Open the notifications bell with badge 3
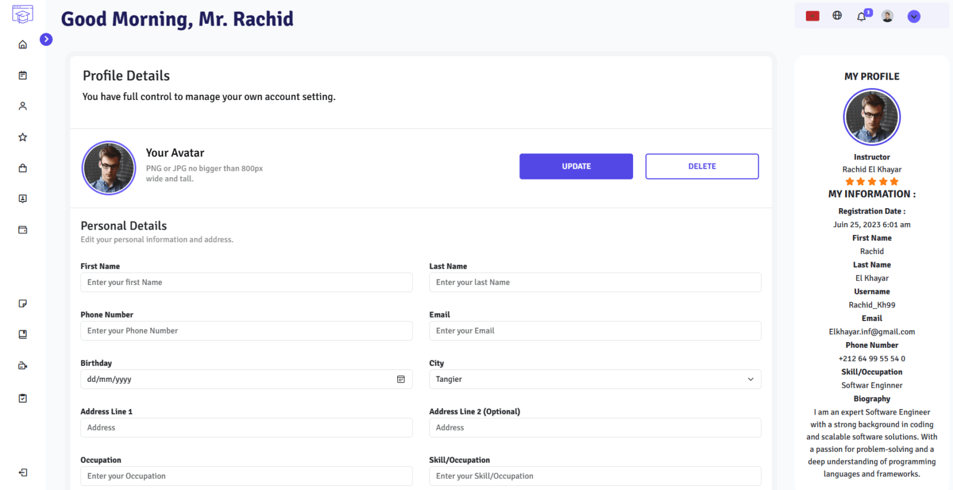Screen dimensions: 953x490 [862, 16]
